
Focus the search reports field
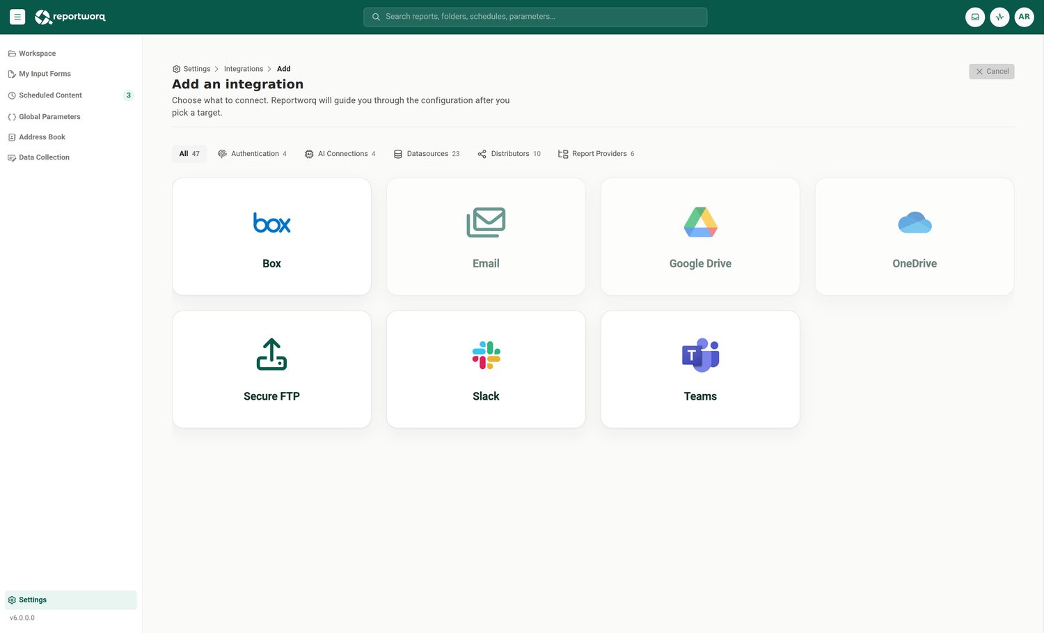[535, 17]
